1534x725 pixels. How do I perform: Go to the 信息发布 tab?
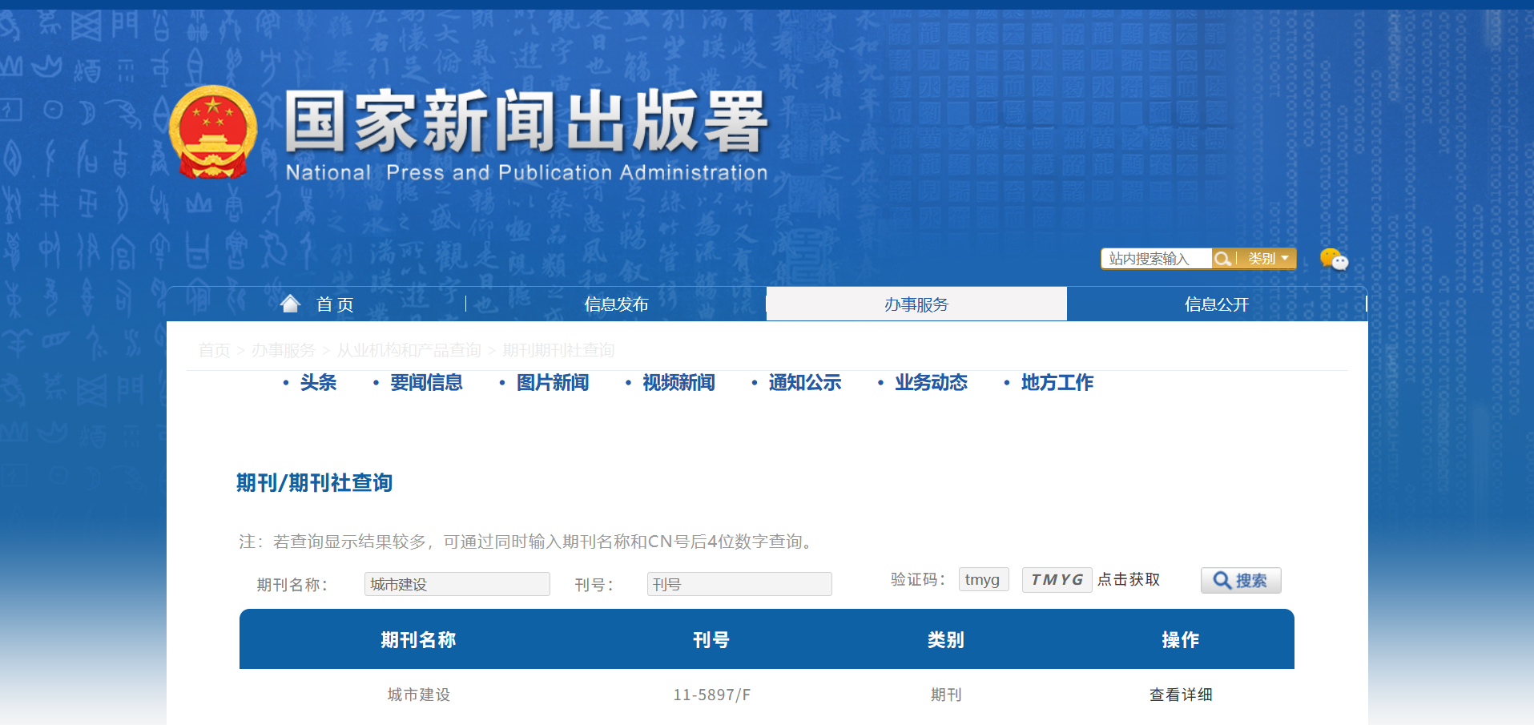click(x=616, y=304)
